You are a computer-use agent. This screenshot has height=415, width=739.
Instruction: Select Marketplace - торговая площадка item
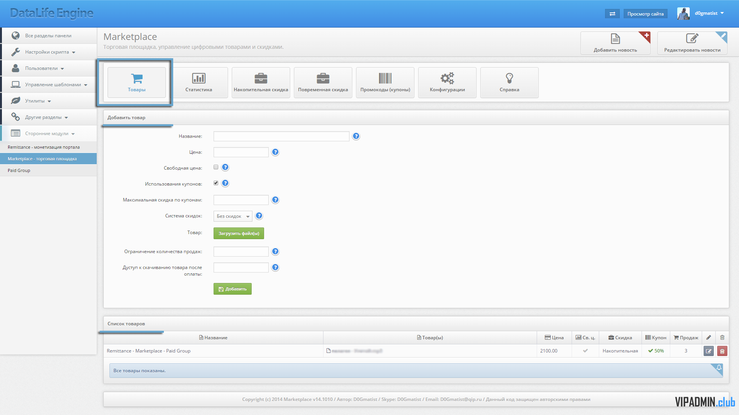pos(49,159)
